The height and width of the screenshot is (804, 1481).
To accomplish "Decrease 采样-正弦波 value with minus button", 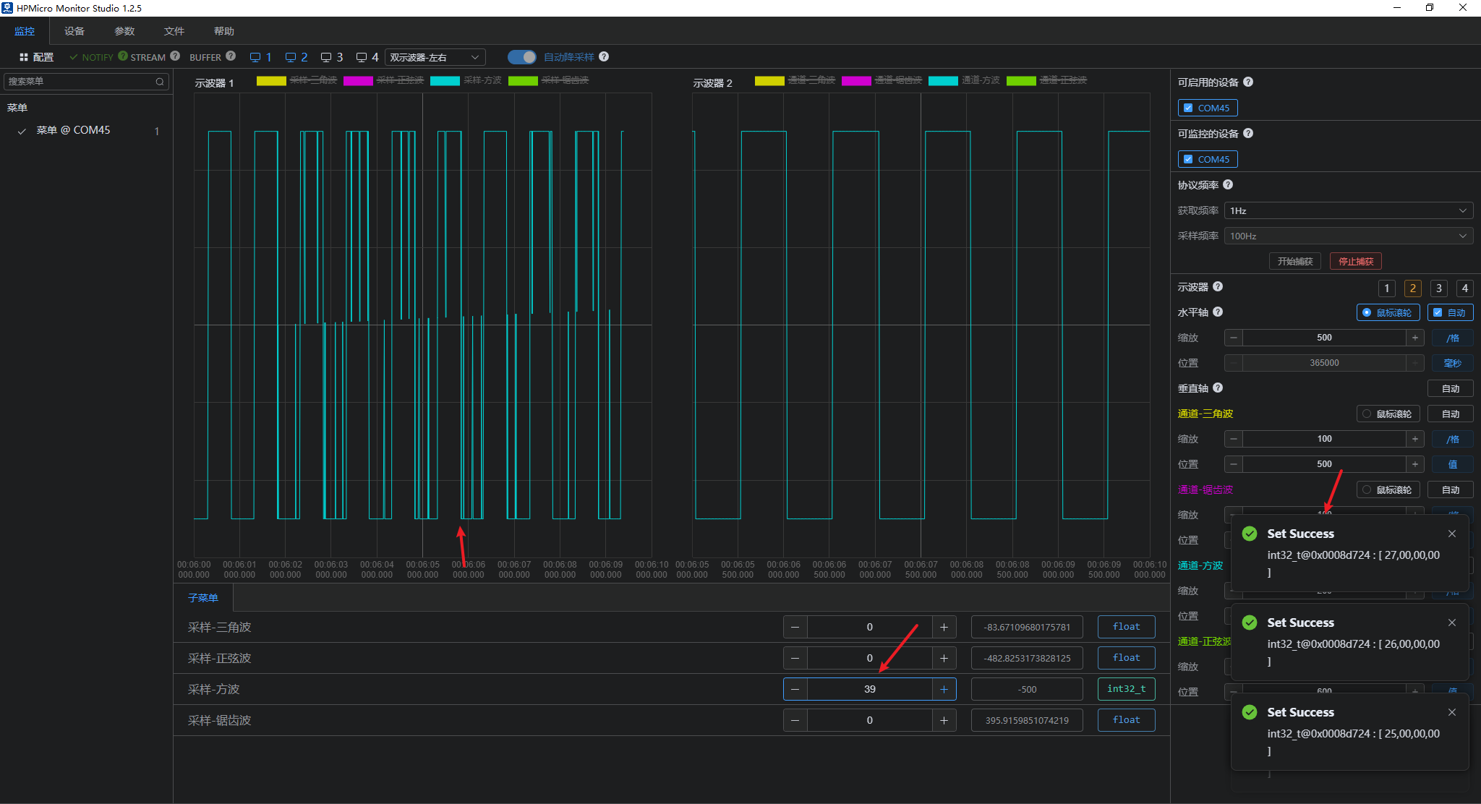I will pos(795,658).
